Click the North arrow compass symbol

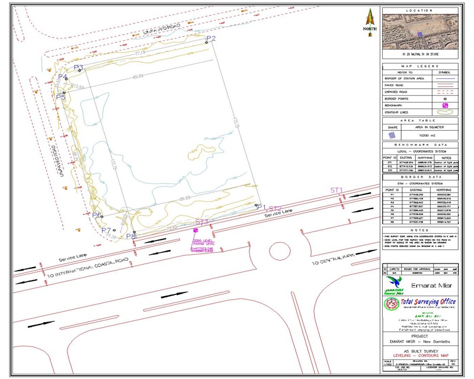point(370,23)
